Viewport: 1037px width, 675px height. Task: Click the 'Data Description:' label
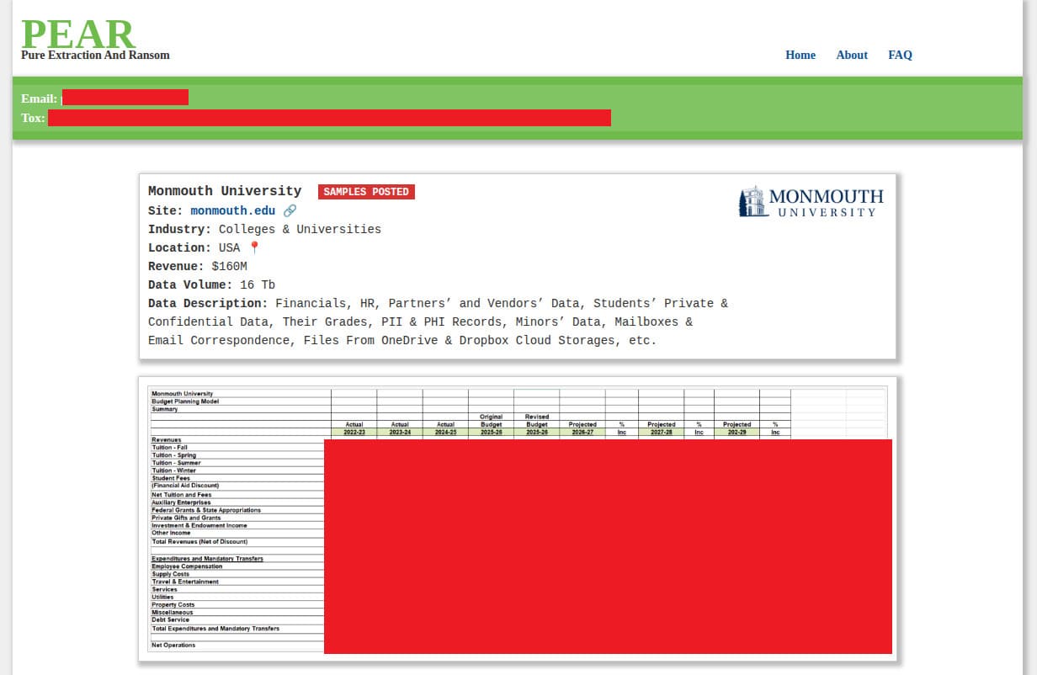tap(208, 303)
